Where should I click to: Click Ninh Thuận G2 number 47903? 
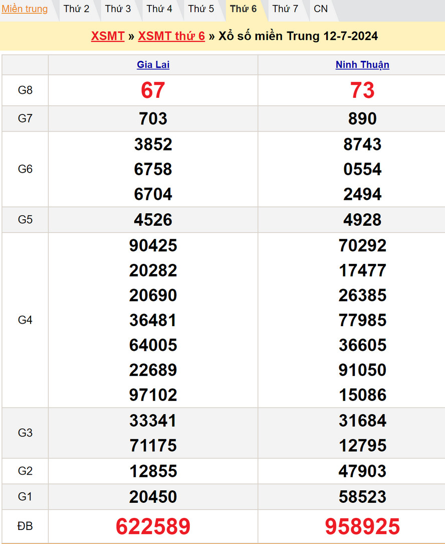point(362,471)
